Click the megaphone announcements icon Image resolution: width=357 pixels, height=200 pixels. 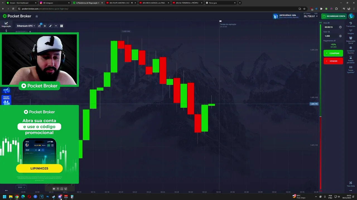(6, 90)
